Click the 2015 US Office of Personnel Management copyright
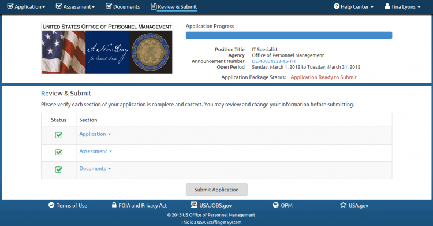This screenshot has height=226, width=433. (211, 215)
